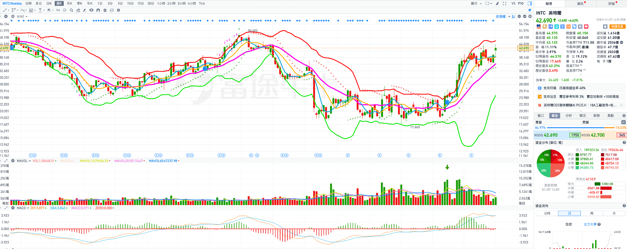Close the news headline banner
This screenshot has width=627, height=249.
pyautogui.click(x=621, y=105)
